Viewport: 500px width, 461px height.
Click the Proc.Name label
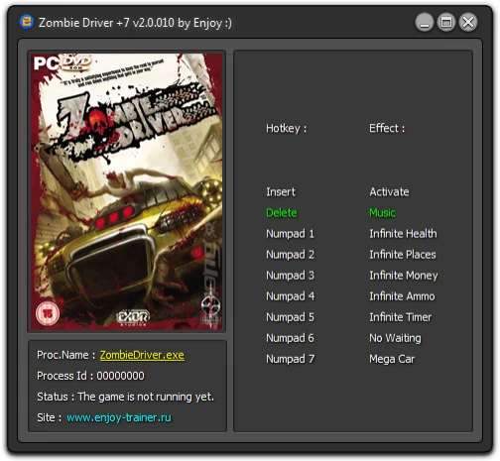tap(65, 355)
